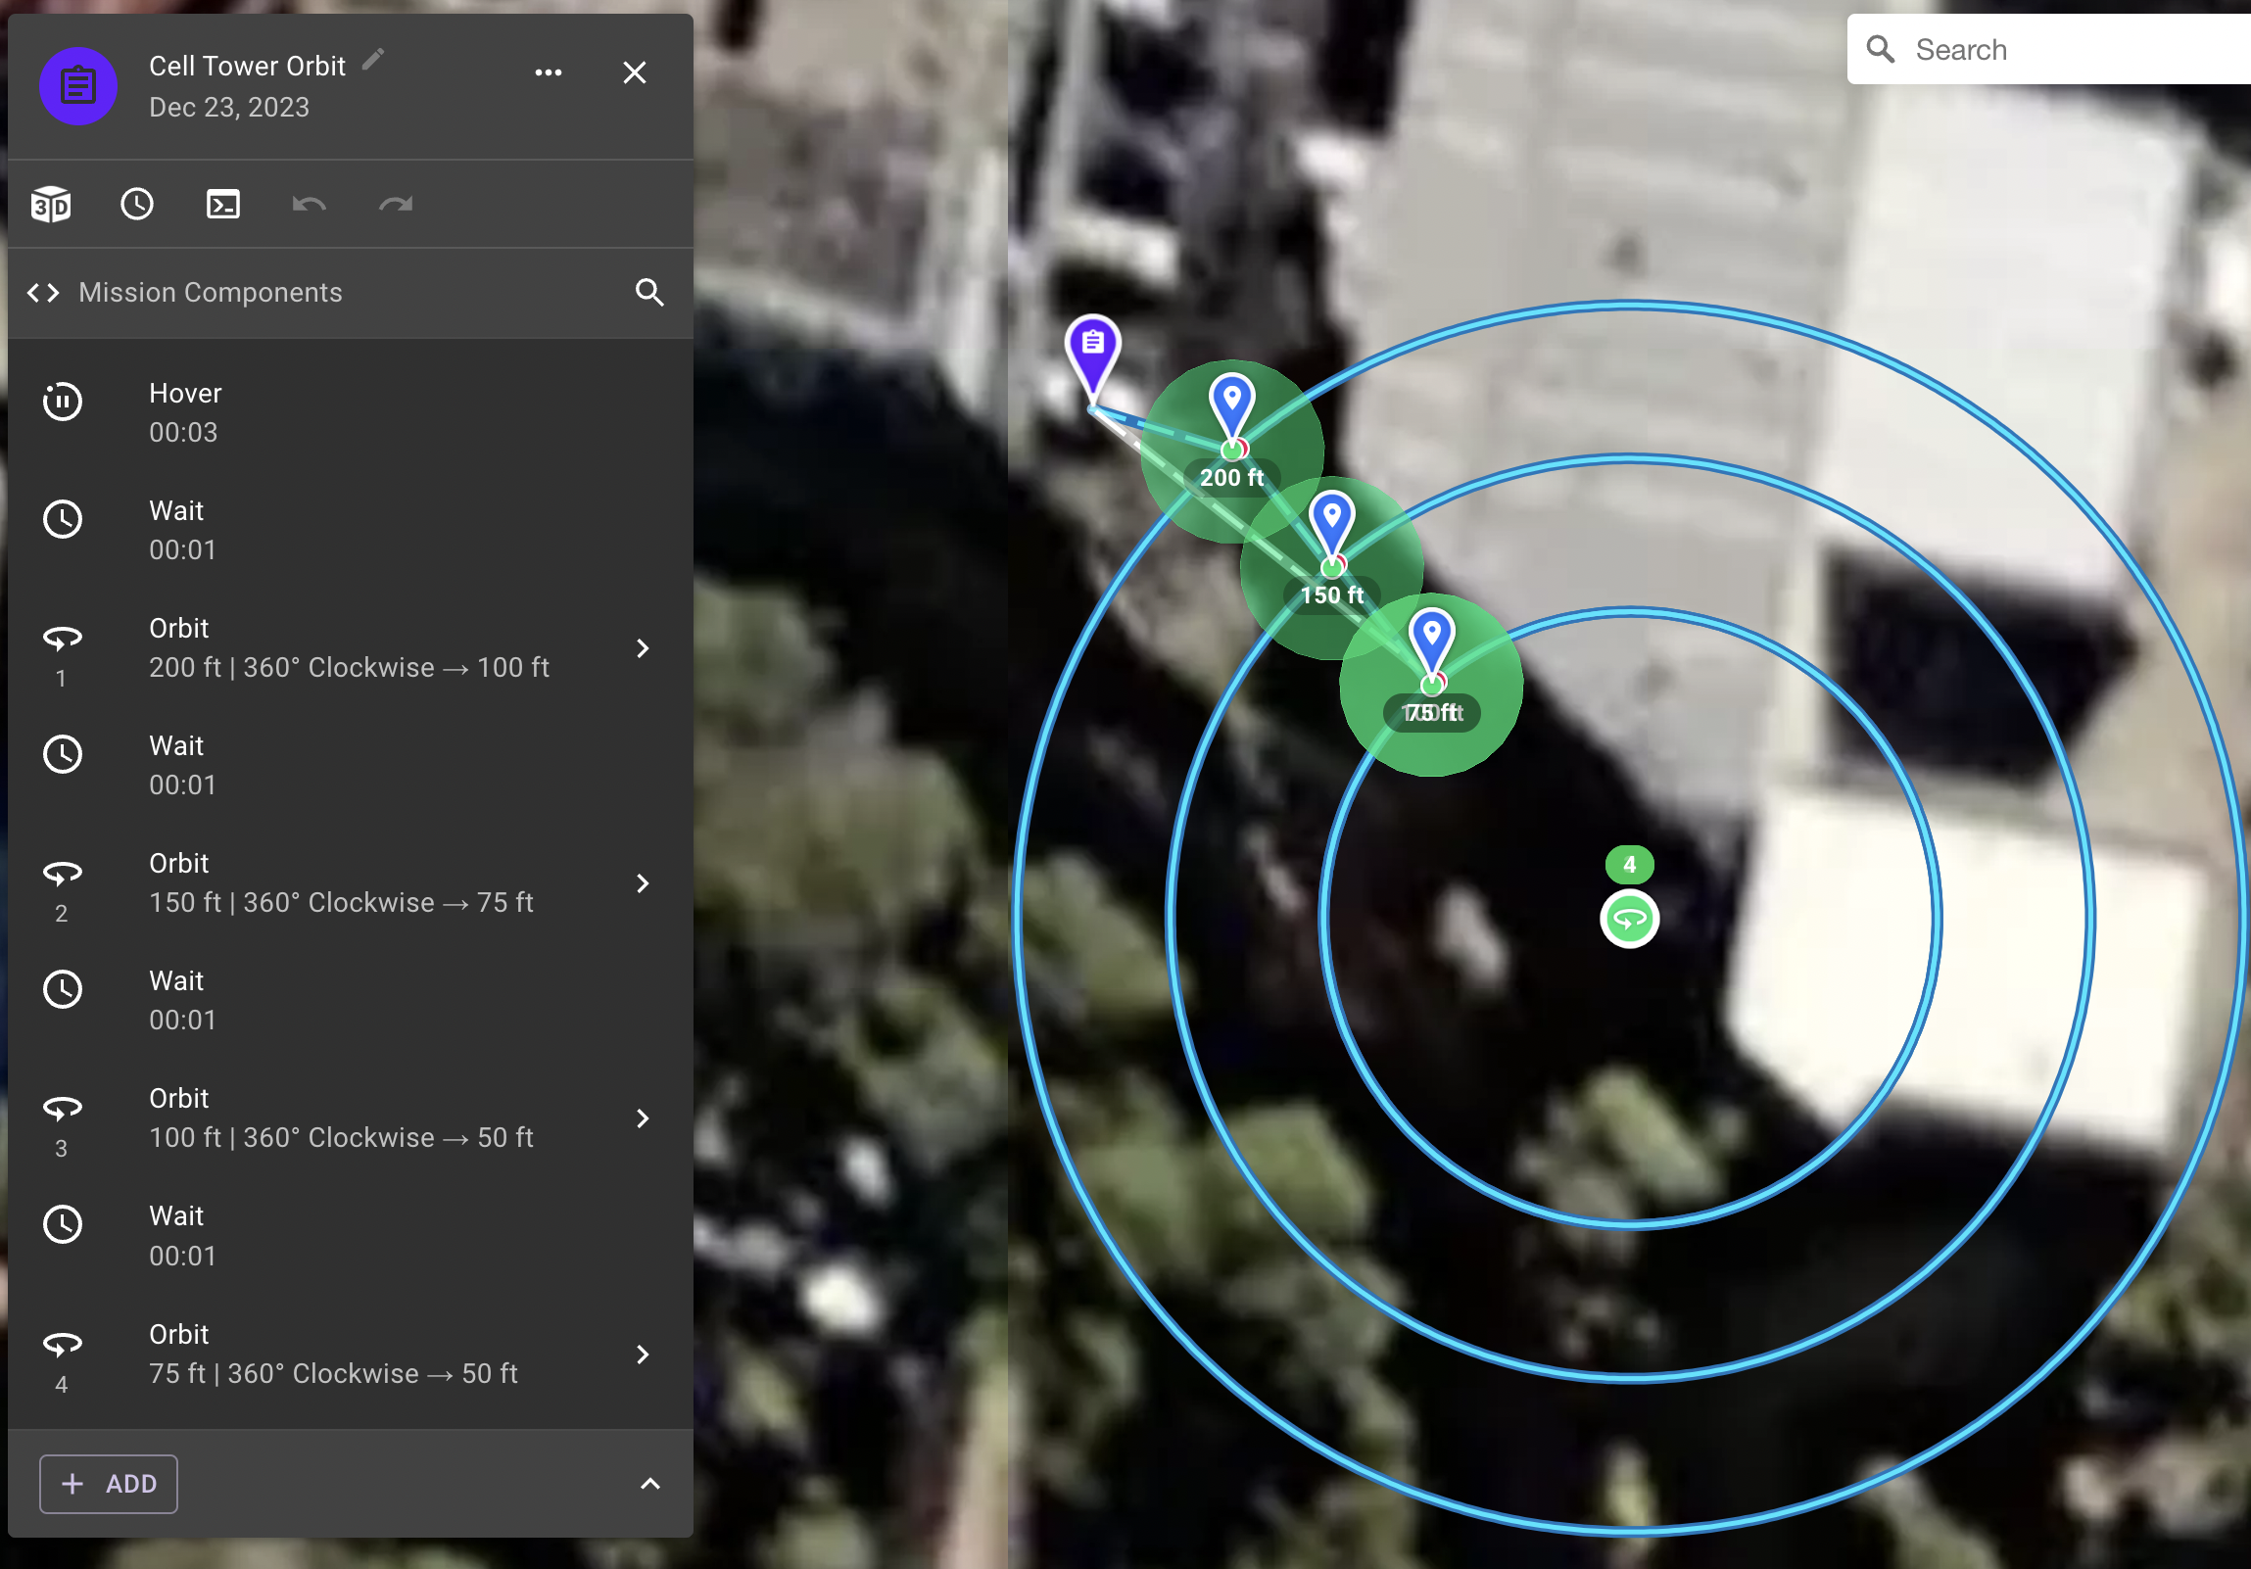Screen dimensions: 2251x1569
Task: Open the three-dot more options menu
Action: 548,72
